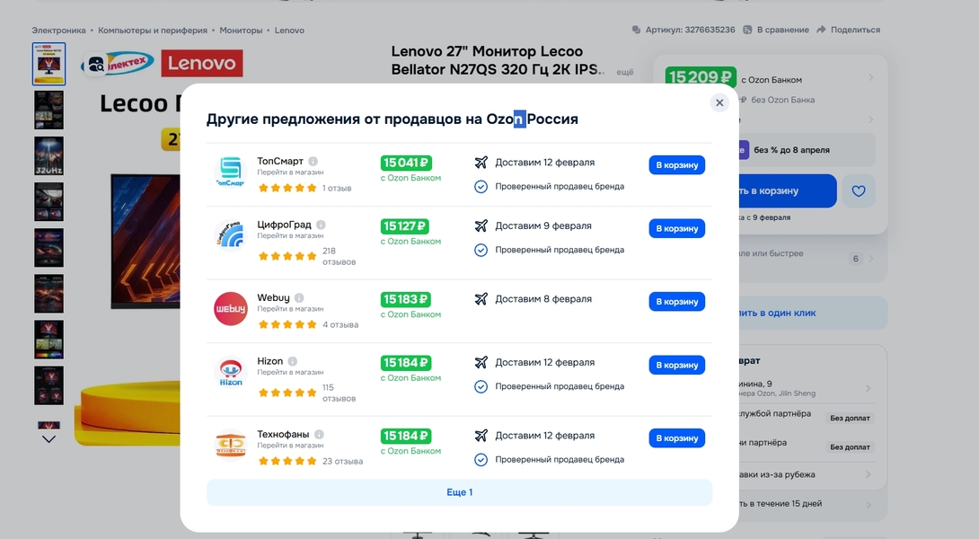Show info icon next to ЦифроГрад

321,225
